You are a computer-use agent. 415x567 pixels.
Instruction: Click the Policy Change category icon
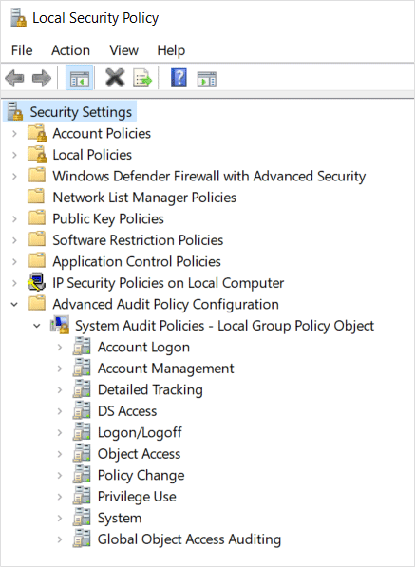tap(82, 474)
